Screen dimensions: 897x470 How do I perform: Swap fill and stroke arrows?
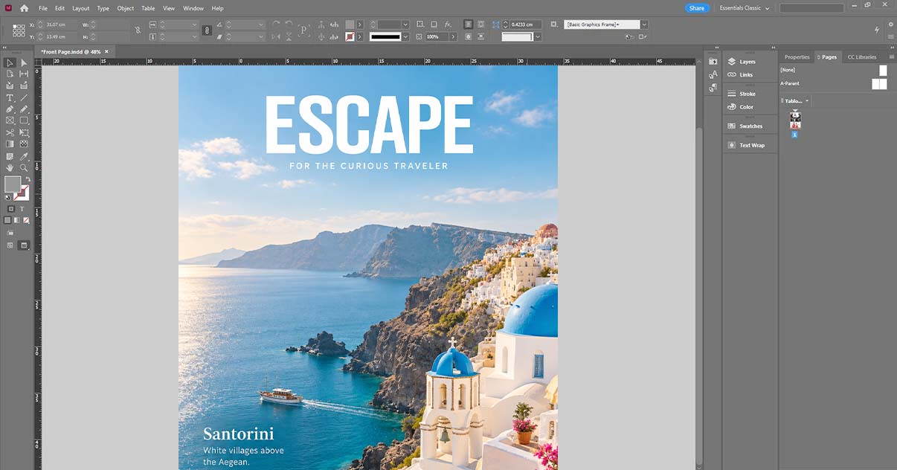[x=28, y=179]
